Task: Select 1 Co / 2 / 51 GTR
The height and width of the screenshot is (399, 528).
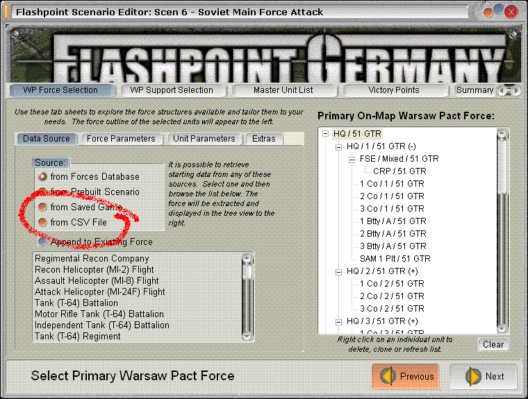Action: (392, 284)
